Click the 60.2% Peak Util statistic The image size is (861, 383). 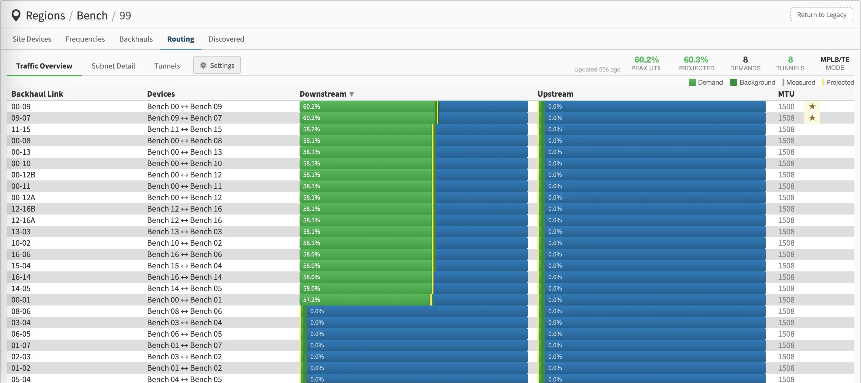[646, 63]
